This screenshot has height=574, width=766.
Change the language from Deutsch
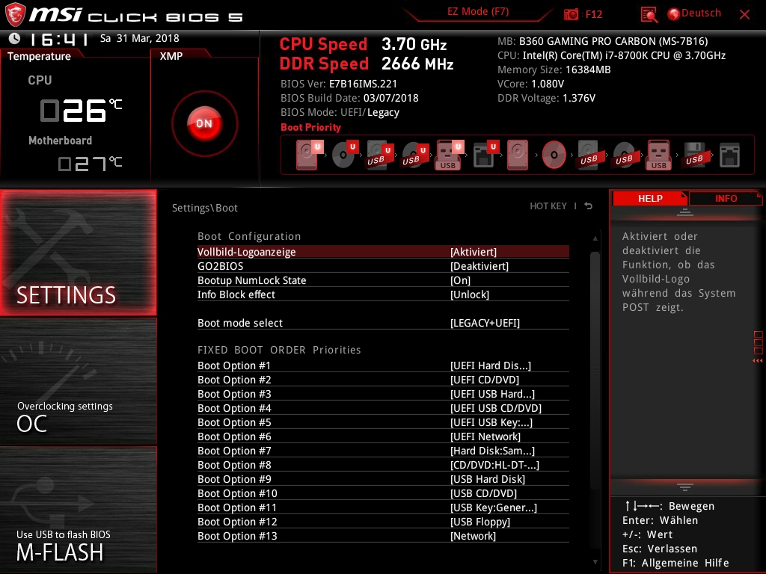point(694,13)
